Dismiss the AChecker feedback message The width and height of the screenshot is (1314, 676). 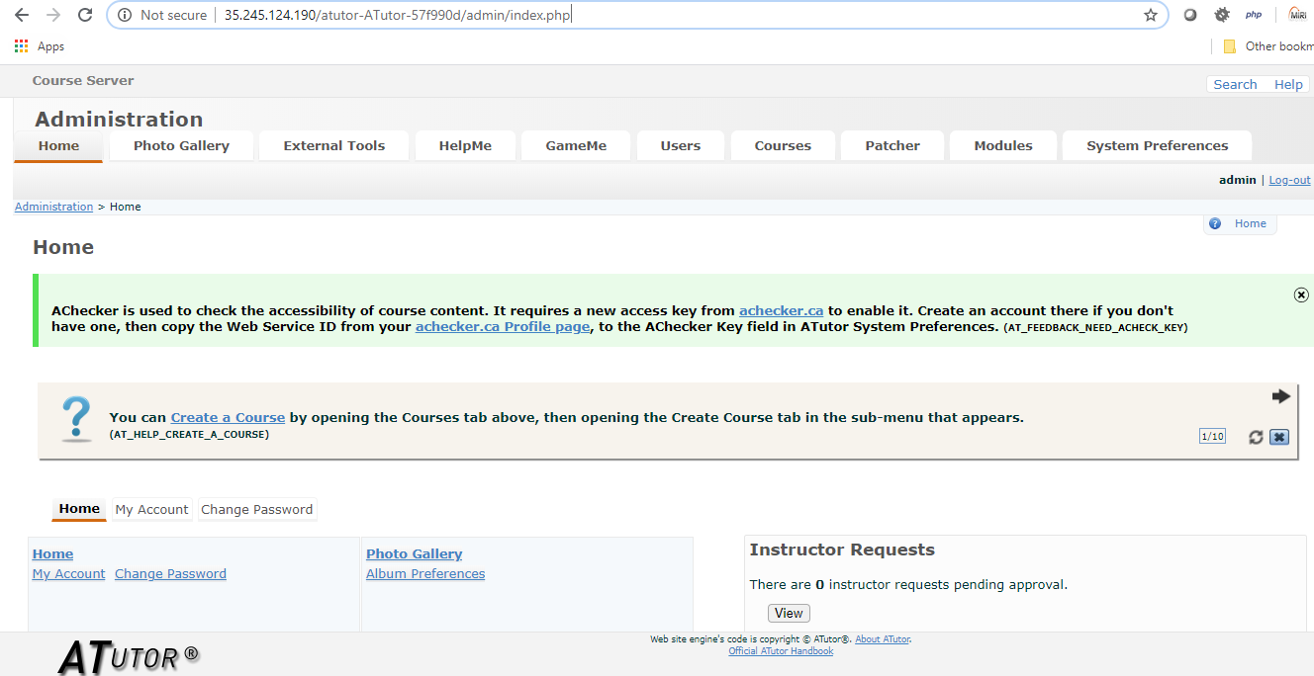(x=1301, y=296)
